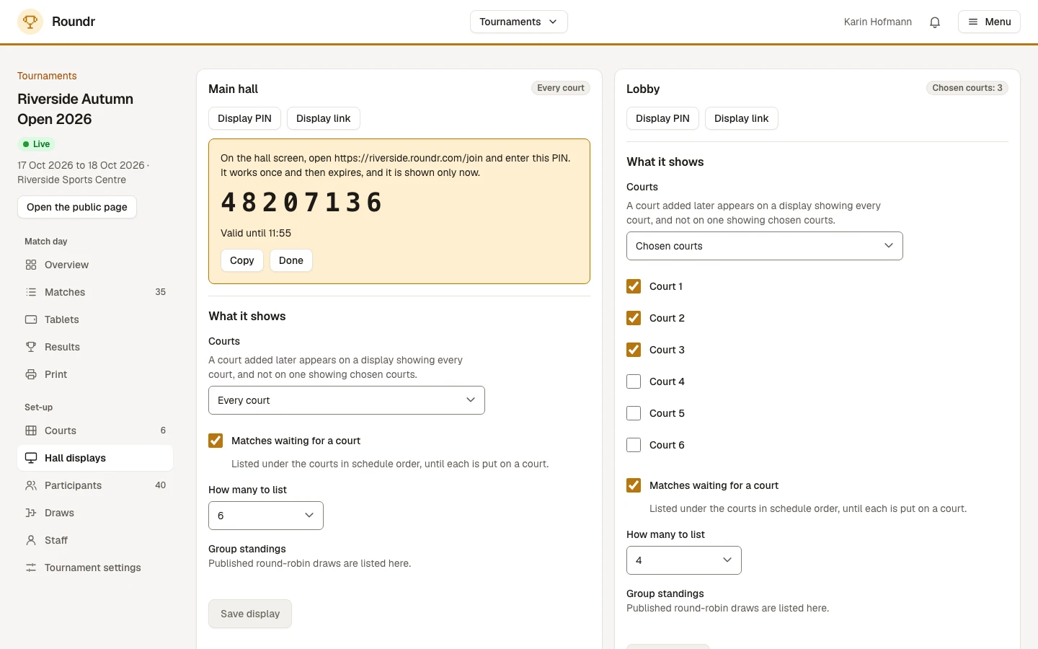The image size is (1038, 649).
Task: Click the Roundr trophy logo icon
Action: tap(30, 22)
